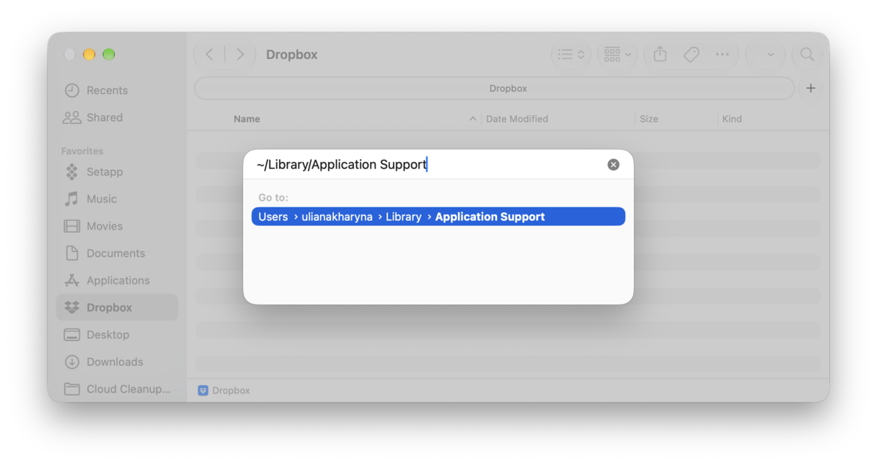The height and width of the screenshot is (465, 877).
Task: Go forward with the toolbar forward arrow
Action: tap(240, 55)
